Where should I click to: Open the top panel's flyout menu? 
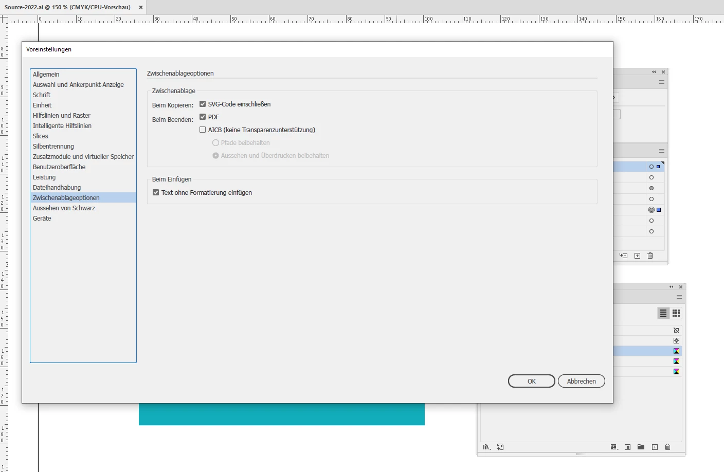tap(662, 82)
